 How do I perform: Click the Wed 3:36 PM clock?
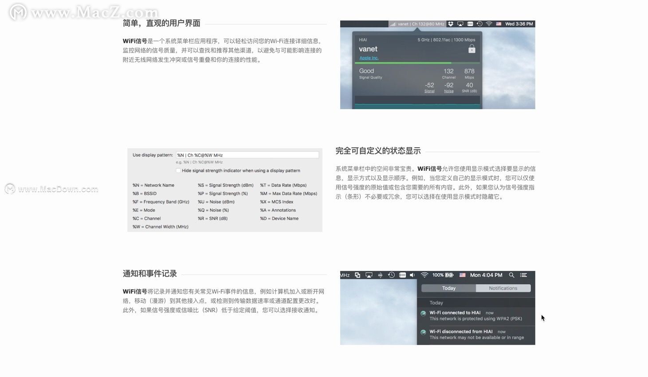pyautogui.click(x=519, y=24)
